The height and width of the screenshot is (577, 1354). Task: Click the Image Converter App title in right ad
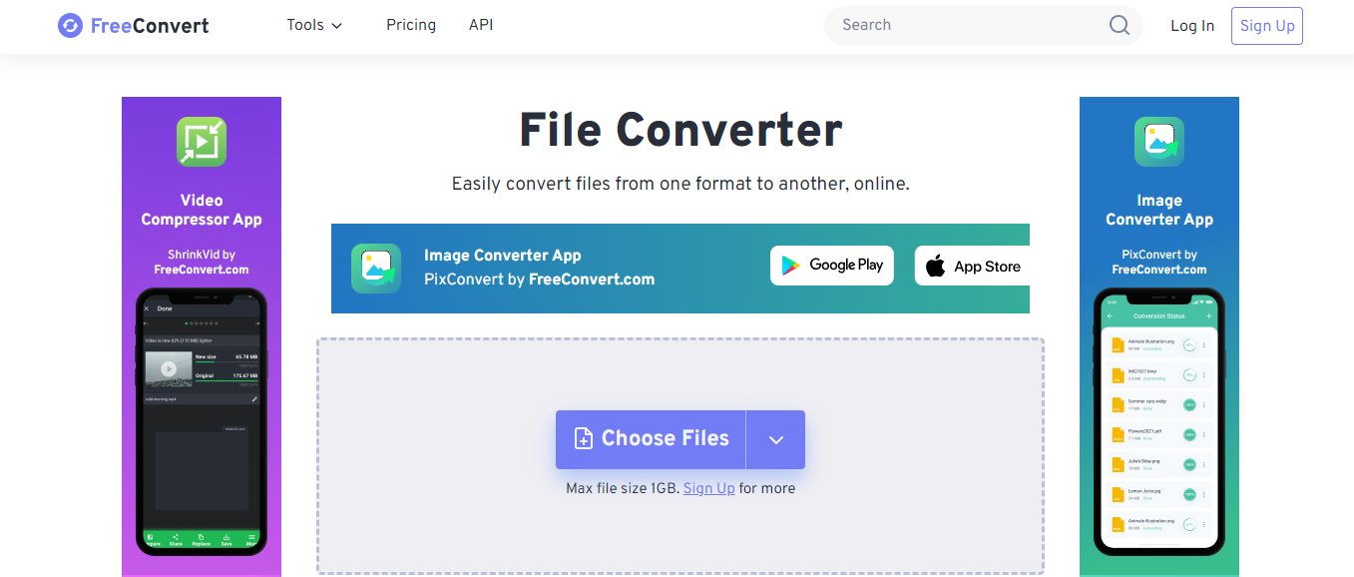pyautogui.click(x=1159, y=210)
